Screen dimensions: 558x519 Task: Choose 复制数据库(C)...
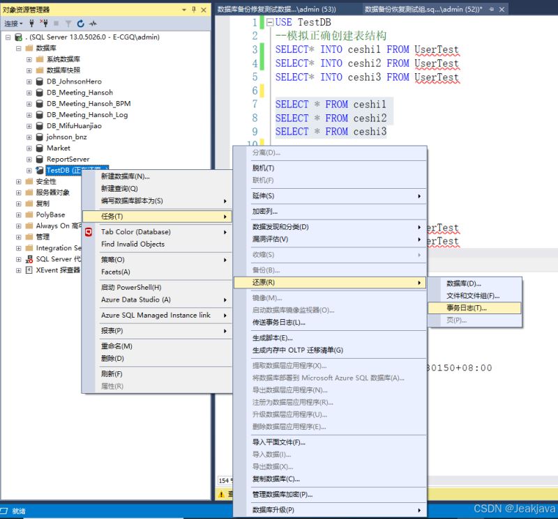point(330,479)
